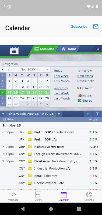
Task: Collapse the calendar with the top-left down arrow
Action: coord(3,75)
